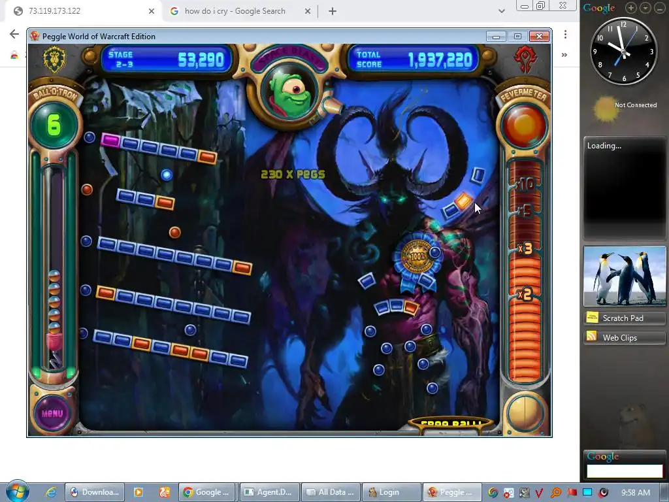669x502 pixels.
Task: Switch to the Downloa... taskbar window
Action: [x=95, y=492]
